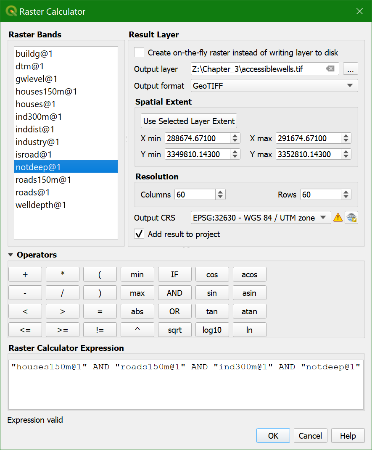This screenshot has width=372, height=450.
Task: Click the Cancel button
Action: tap(310, 436)
